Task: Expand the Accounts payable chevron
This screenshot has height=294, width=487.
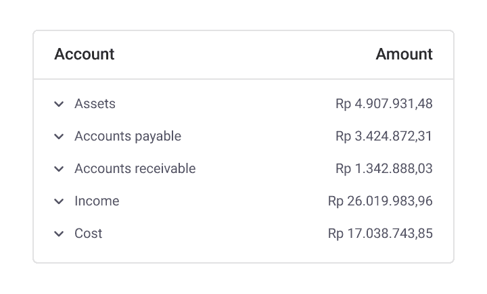Action: [x=59, y=137]
